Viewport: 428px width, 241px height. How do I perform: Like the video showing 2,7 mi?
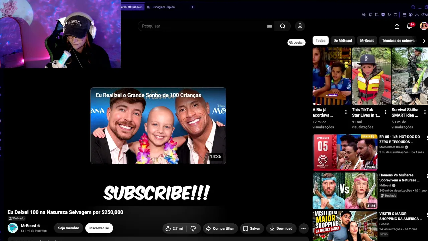(x=174, y=228)
